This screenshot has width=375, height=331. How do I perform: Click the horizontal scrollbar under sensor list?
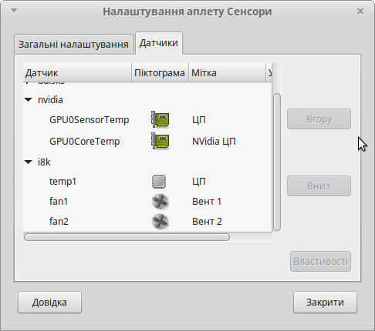point(127,237)
